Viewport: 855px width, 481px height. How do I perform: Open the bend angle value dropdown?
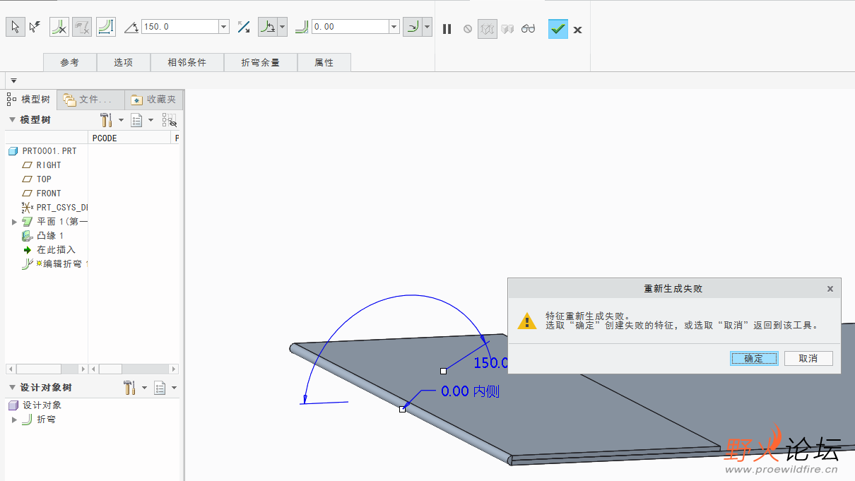tap(224, 27)
